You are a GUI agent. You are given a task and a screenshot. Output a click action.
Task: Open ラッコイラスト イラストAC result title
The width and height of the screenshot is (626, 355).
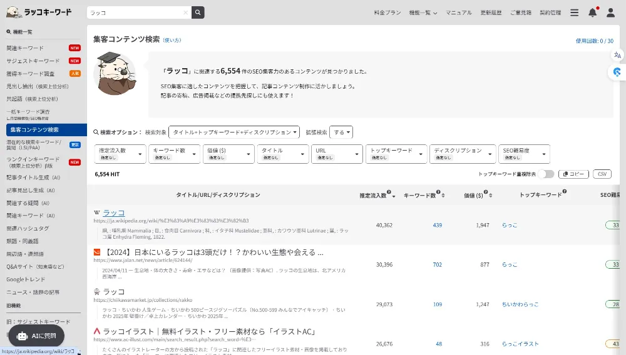click(x=210, y=331)
